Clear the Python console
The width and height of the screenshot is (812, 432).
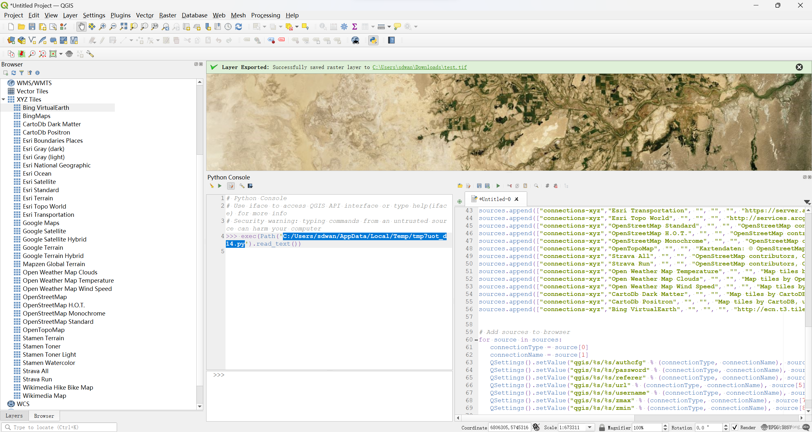[212, 186]
